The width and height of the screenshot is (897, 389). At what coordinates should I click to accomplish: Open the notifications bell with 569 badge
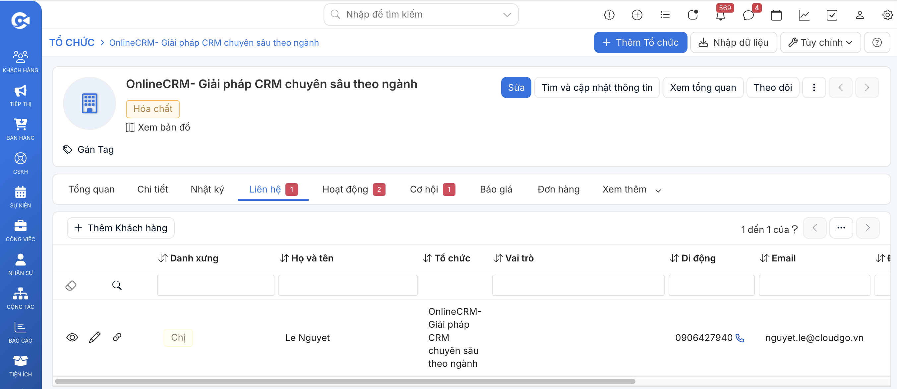point(720,15)
